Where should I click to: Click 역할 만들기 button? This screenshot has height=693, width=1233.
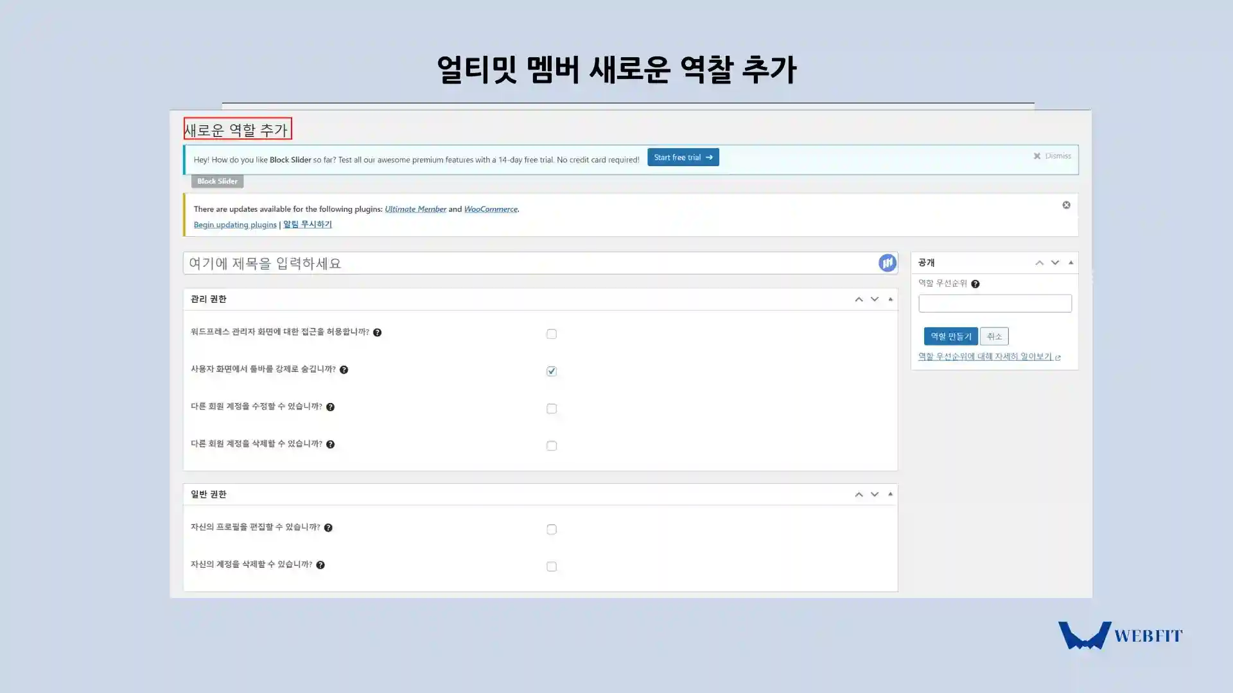point(950,336)
